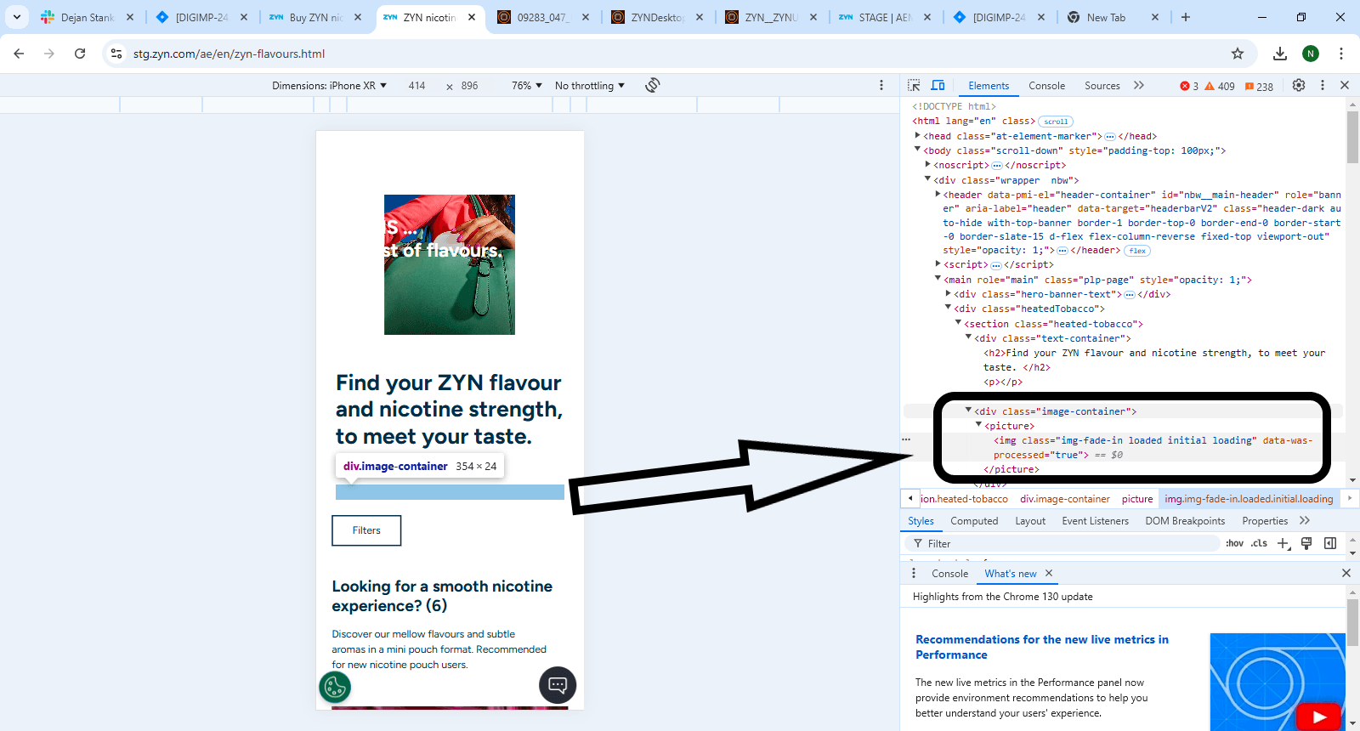Toggle computed styles sidebar icon

1330,544
